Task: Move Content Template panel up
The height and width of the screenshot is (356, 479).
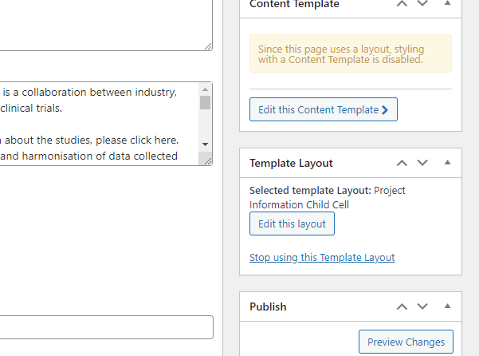Action: [x=402, y=3]
